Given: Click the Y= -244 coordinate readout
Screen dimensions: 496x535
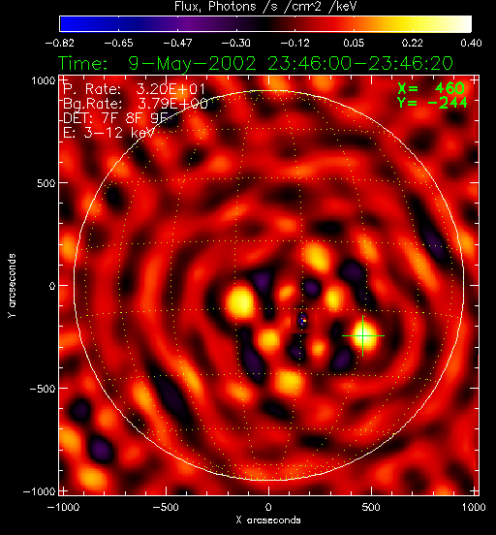Looking at the screenshot, I should (x=432, y=103).
